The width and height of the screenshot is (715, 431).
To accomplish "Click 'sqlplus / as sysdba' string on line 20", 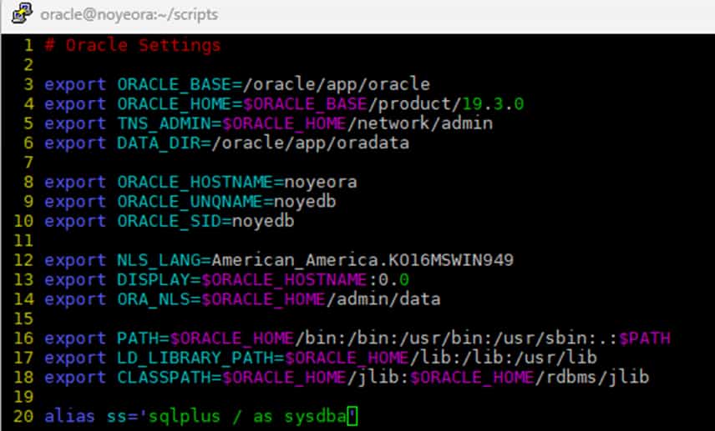I will click(247, 417).
